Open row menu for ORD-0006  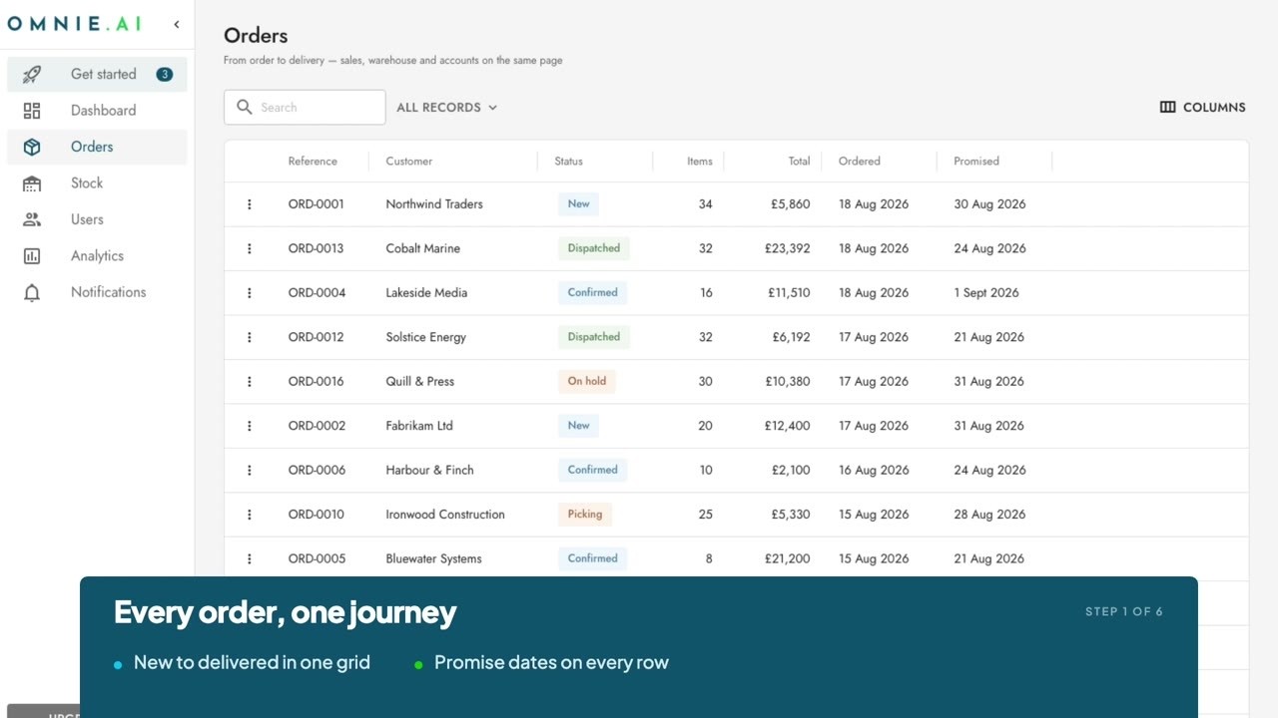pos(250,471)
